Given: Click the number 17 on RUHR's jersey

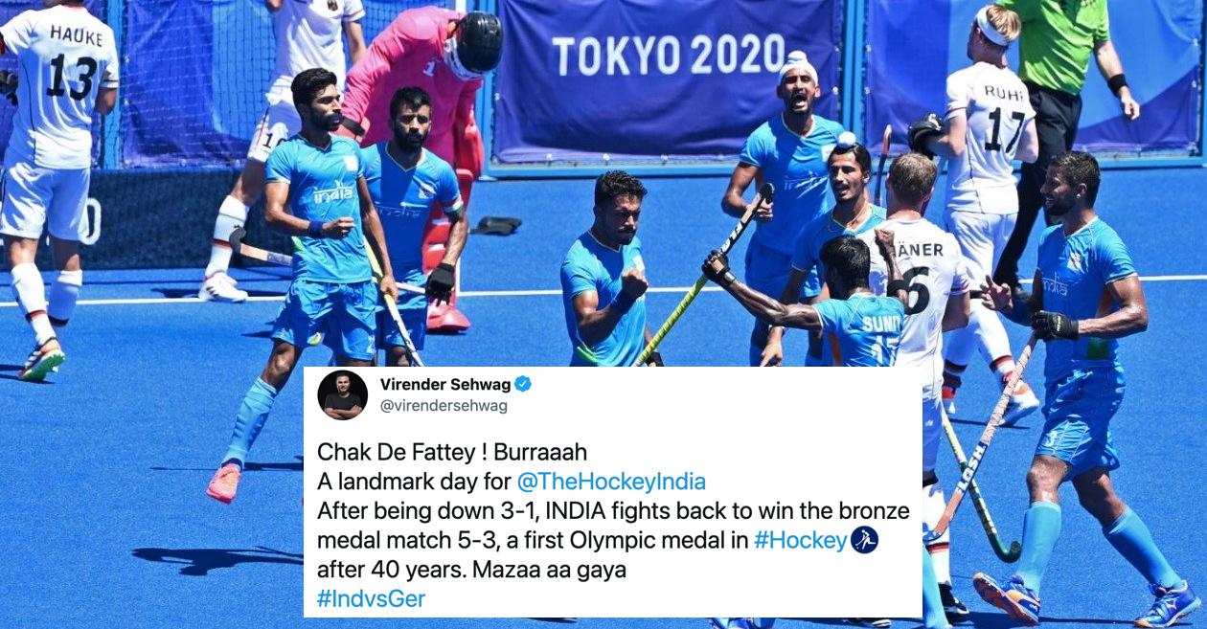Looking at the screenshot, I should [x=1006, y=131].
